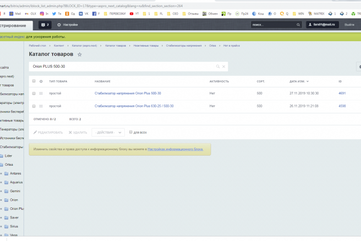Open the Обмен bookmark
The image size is (361, 241).
(x=210, y=14)
